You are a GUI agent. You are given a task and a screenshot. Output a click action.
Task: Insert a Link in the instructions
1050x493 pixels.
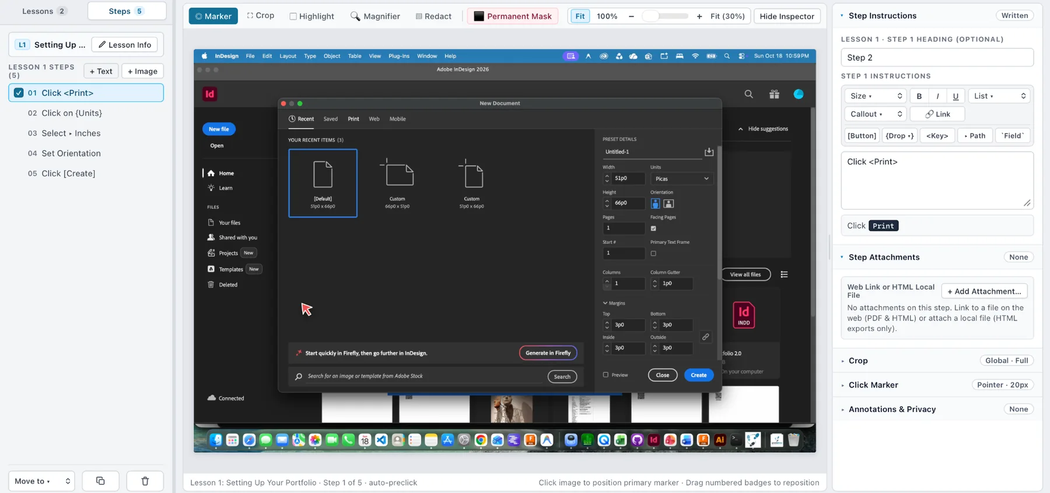point(937,114)
